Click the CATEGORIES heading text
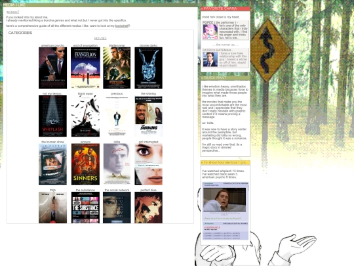 click(x=20, y=33)
